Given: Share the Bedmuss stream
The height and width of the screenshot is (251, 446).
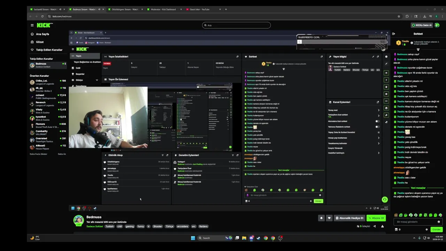Looking at the screenshot, I should pos(375,226).
